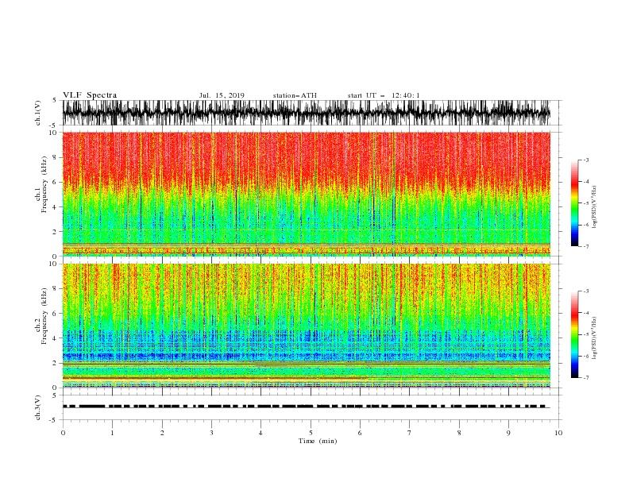Image resolution: width=629 pixels, height=486 pixels.
Task: Click the "station=ATH" label
Action: pyautogui.click(x=295, y=95)
